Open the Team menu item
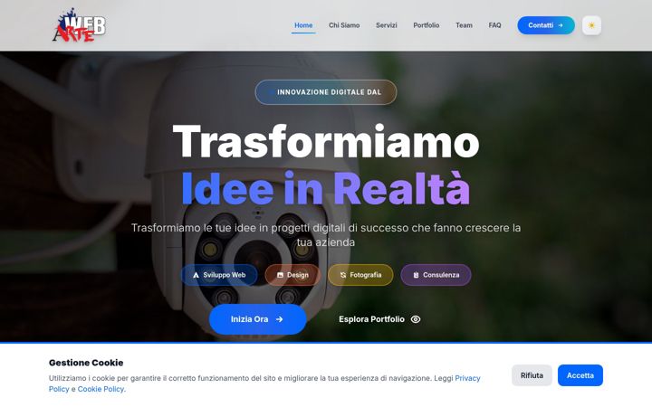Image resolution: width=652 pixels, height=407 pixels. [x=464, y=25]
